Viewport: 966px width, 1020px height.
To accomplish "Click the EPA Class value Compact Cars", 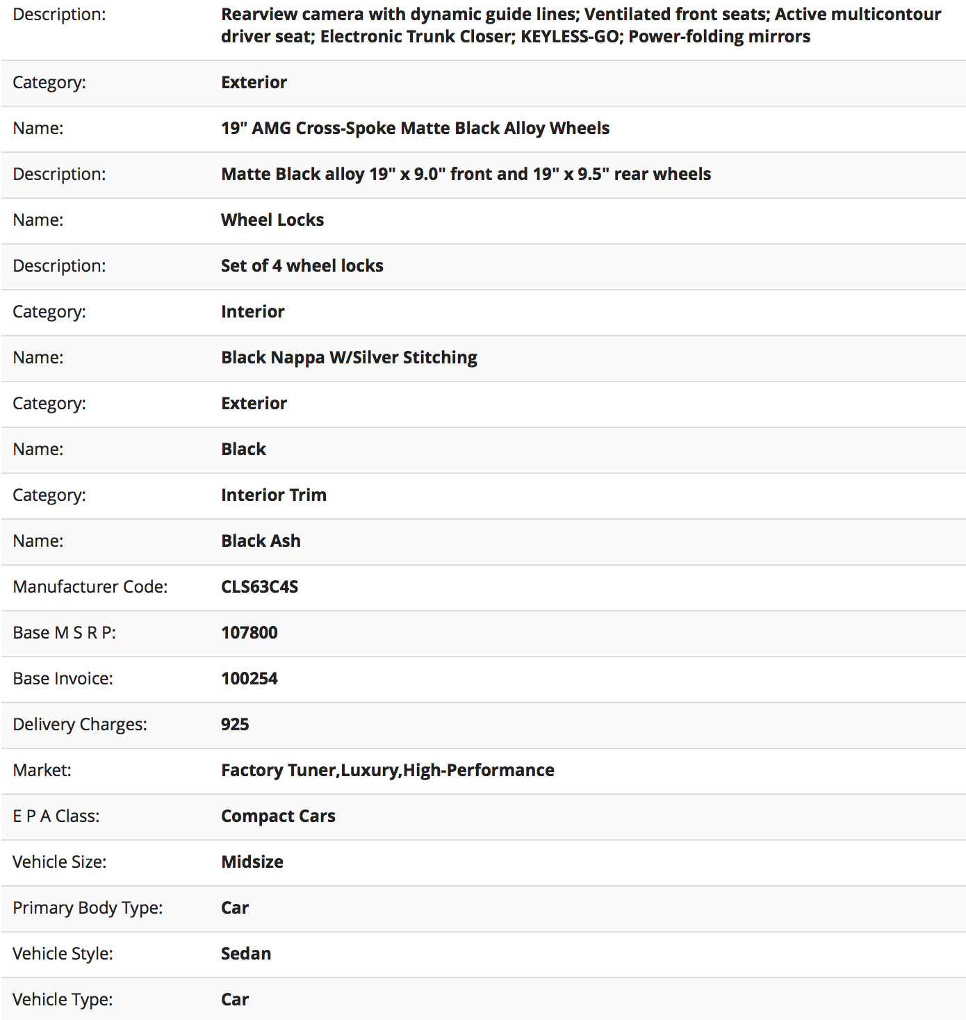I will 278,816.
